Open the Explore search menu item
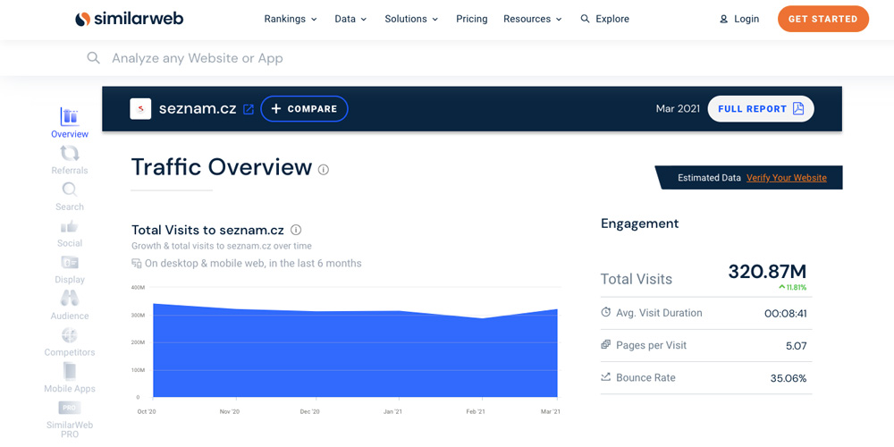The height and width of the screenshot is (447, 894). click(x=605, y=19)
